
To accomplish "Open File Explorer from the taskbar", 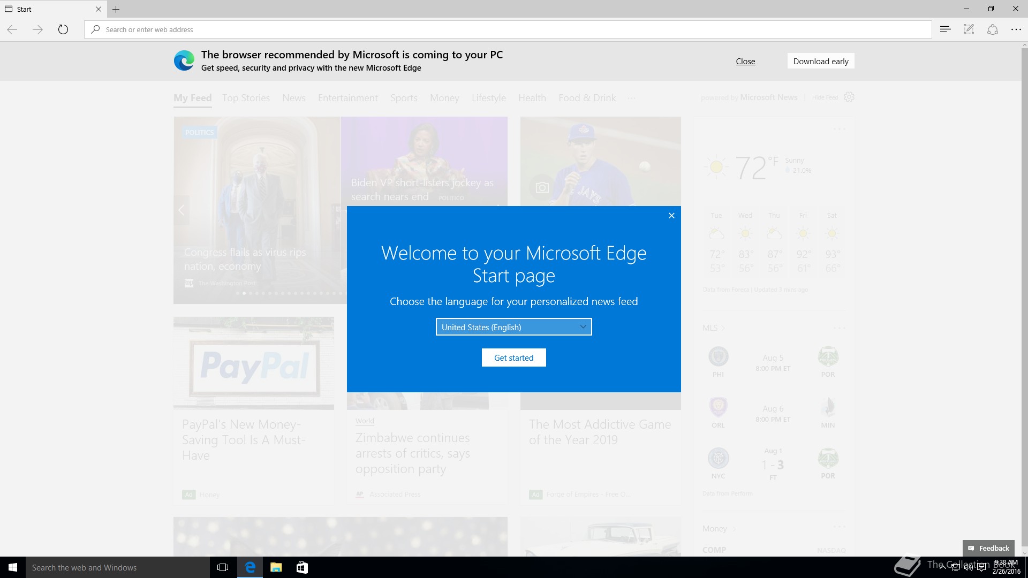I will point(276,567).
